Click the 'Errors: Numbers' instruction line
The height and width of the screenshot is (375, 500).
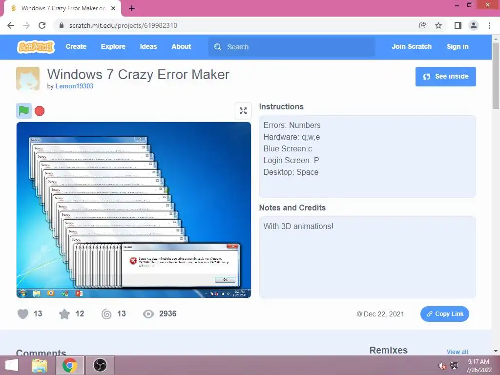[x=292, y=125]
